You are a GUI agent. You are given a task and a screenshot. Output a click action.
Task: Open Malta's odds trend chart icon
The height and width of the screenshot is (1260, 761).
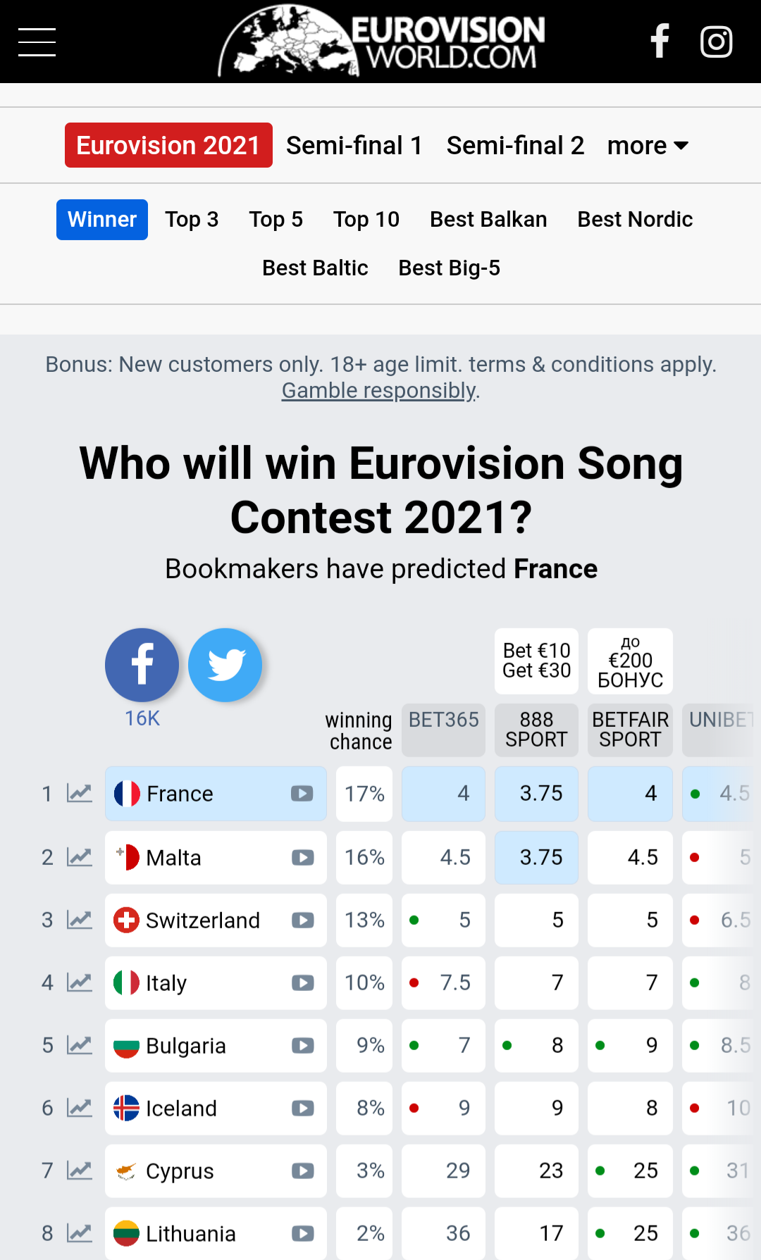point(80,857)
